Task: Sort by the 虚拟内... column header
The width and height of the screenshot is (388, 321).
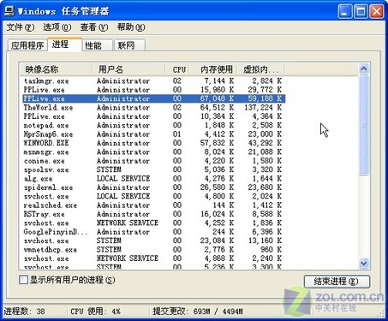Action: [261, 69]
